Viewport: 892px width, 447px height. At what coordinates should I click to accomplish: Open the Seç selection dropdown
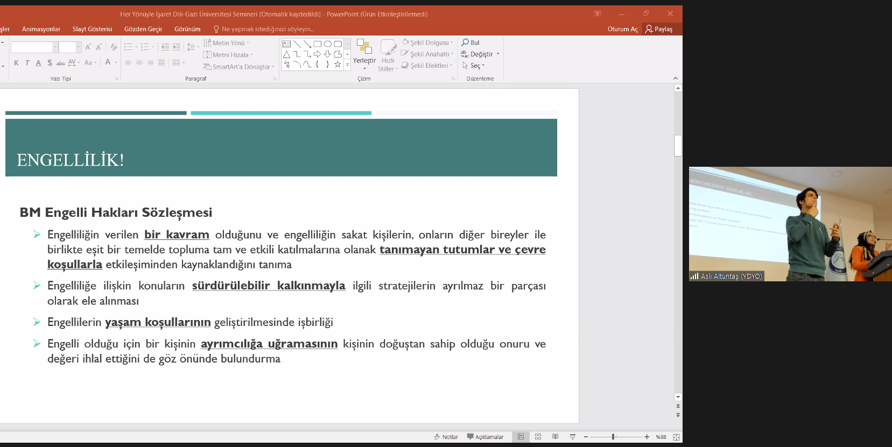[474, 66]
